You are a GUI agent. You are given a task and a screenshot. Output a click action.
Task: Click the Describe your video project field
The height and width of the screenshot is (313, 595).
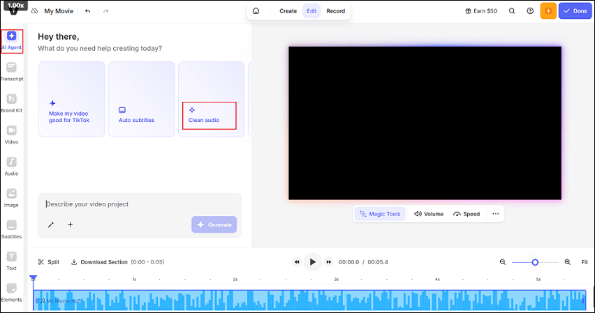tap(140, 204)
